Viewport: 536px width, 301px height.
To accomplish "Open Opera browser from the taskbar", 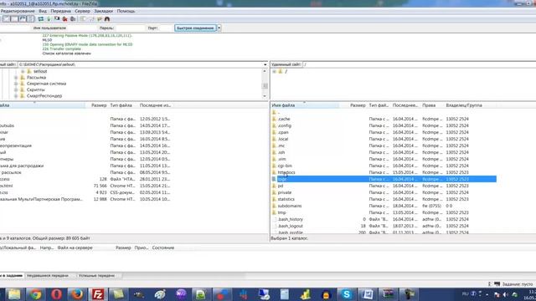I will click(x=56, y=294).
